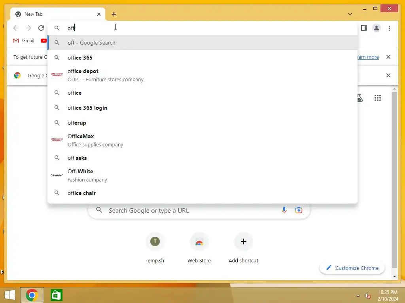This screenshot has width=405, height=303.
Task: Open the Gmail bookmark
Action: pos(23,41)
